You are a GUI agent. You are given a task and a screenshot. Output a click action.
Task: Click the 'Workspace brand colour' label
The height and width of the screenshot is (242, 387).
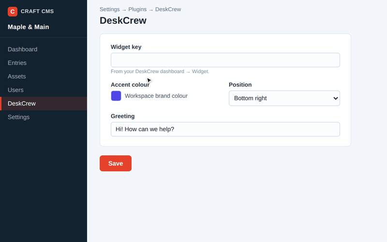tap(156, 96)
